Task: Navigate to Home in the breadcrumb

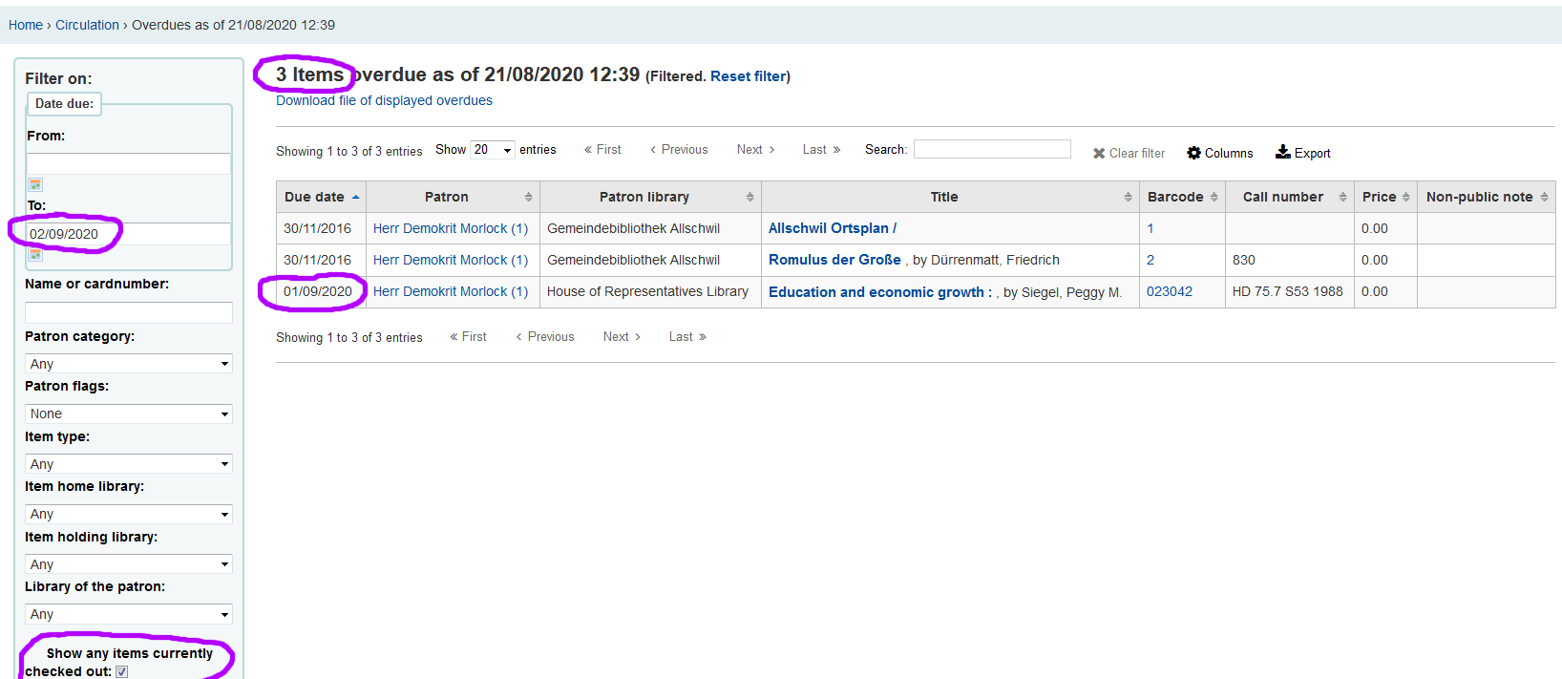Action: point(26,25)
